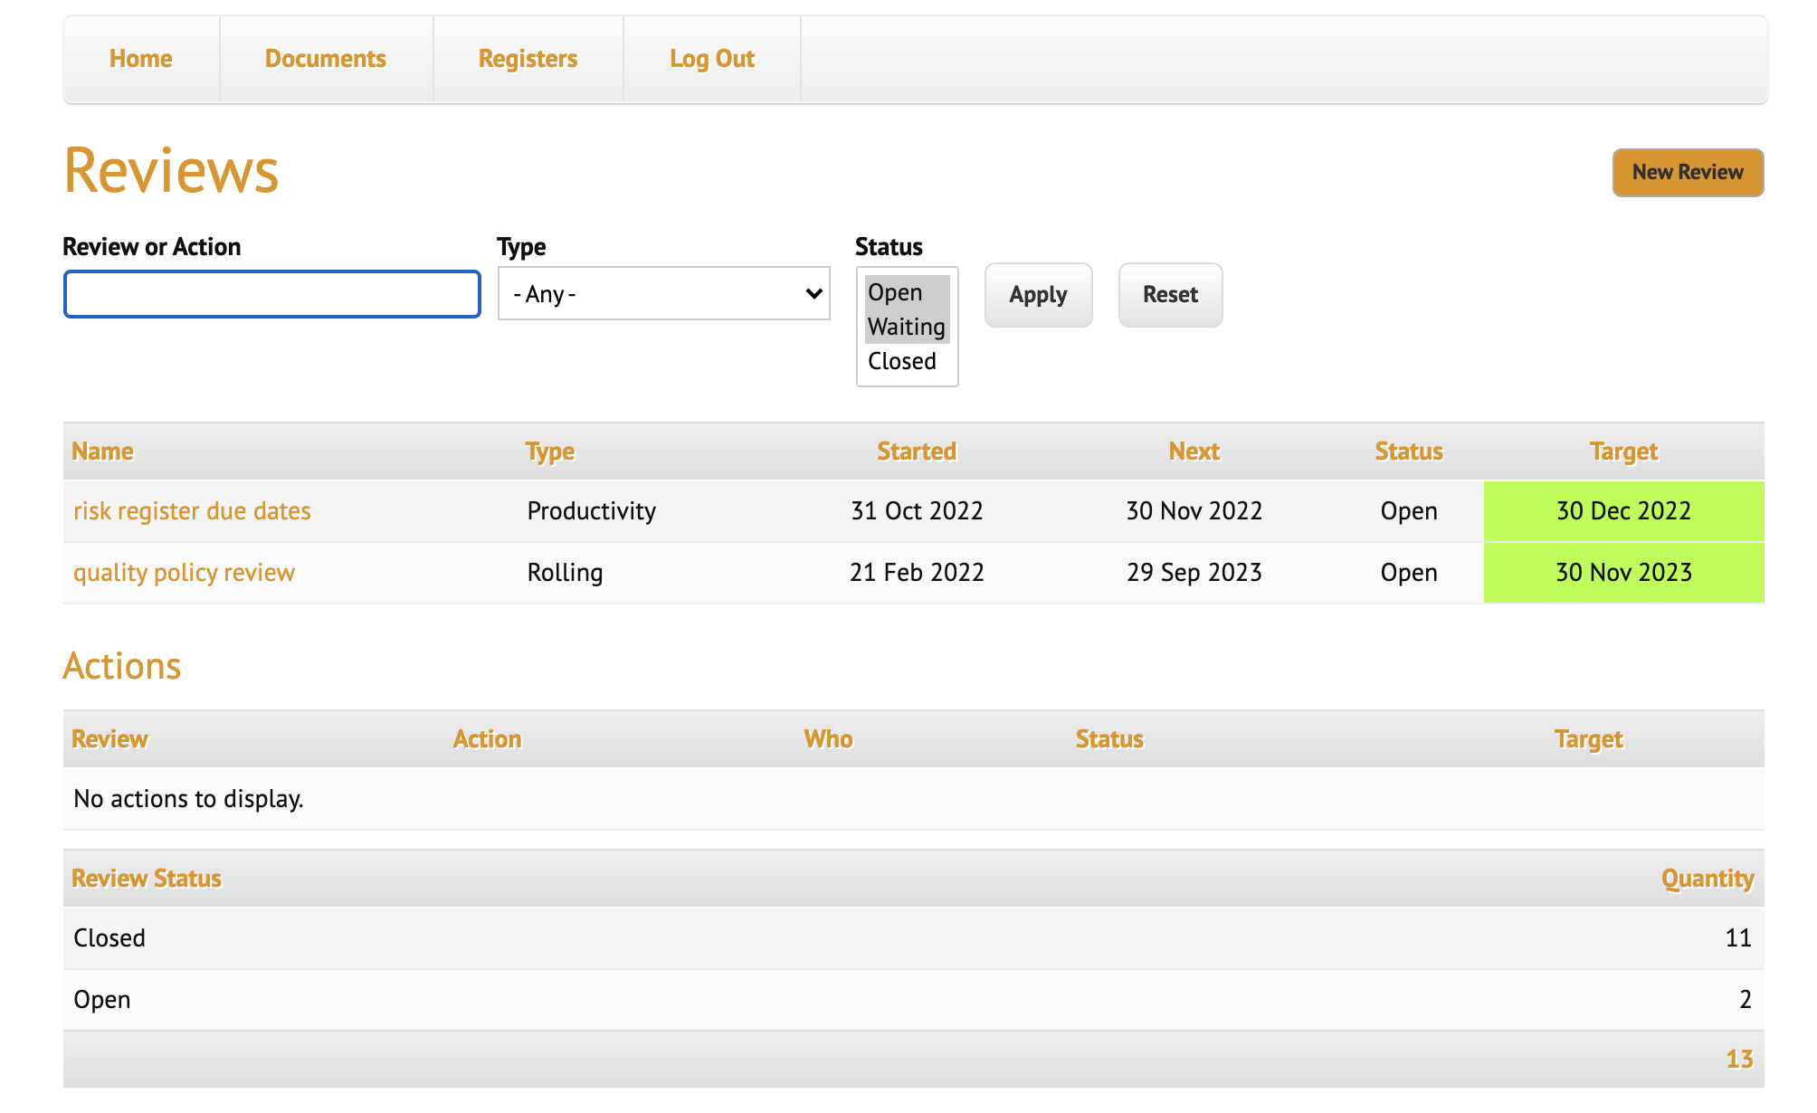This screenshot has height=1113, width=1817.
Task: Select Open in Status list
Action: pyautogui.click(x=895, y=292)
